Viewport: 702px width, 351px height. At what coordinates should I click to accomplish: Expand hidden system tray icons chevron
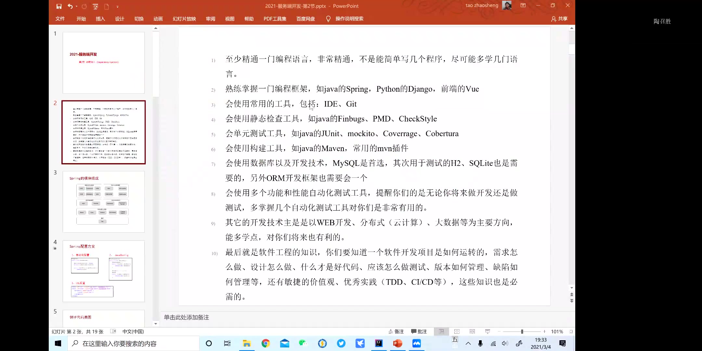(x=468, y=344)
